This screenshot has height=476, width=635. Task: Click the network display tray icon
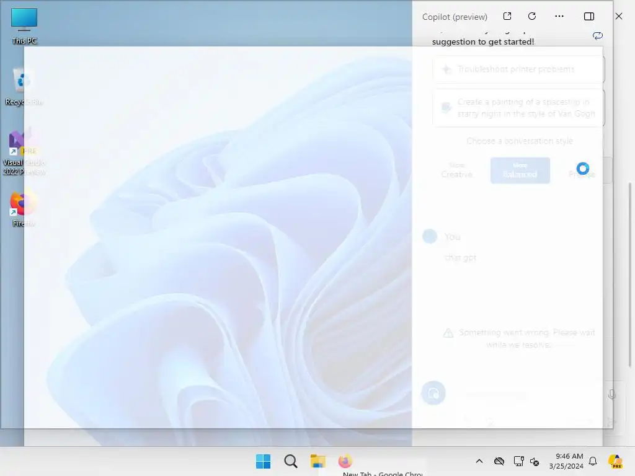[x=518, y=461]
